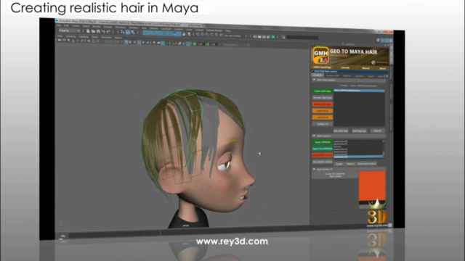Switch to the Surface Edit tab
Screen dimensions: 465x261
[x=332, y=75]
